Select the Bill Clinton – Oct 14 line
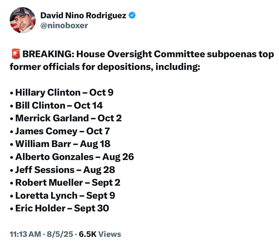Screen dimensions: 279x244 tap(59, 105)
